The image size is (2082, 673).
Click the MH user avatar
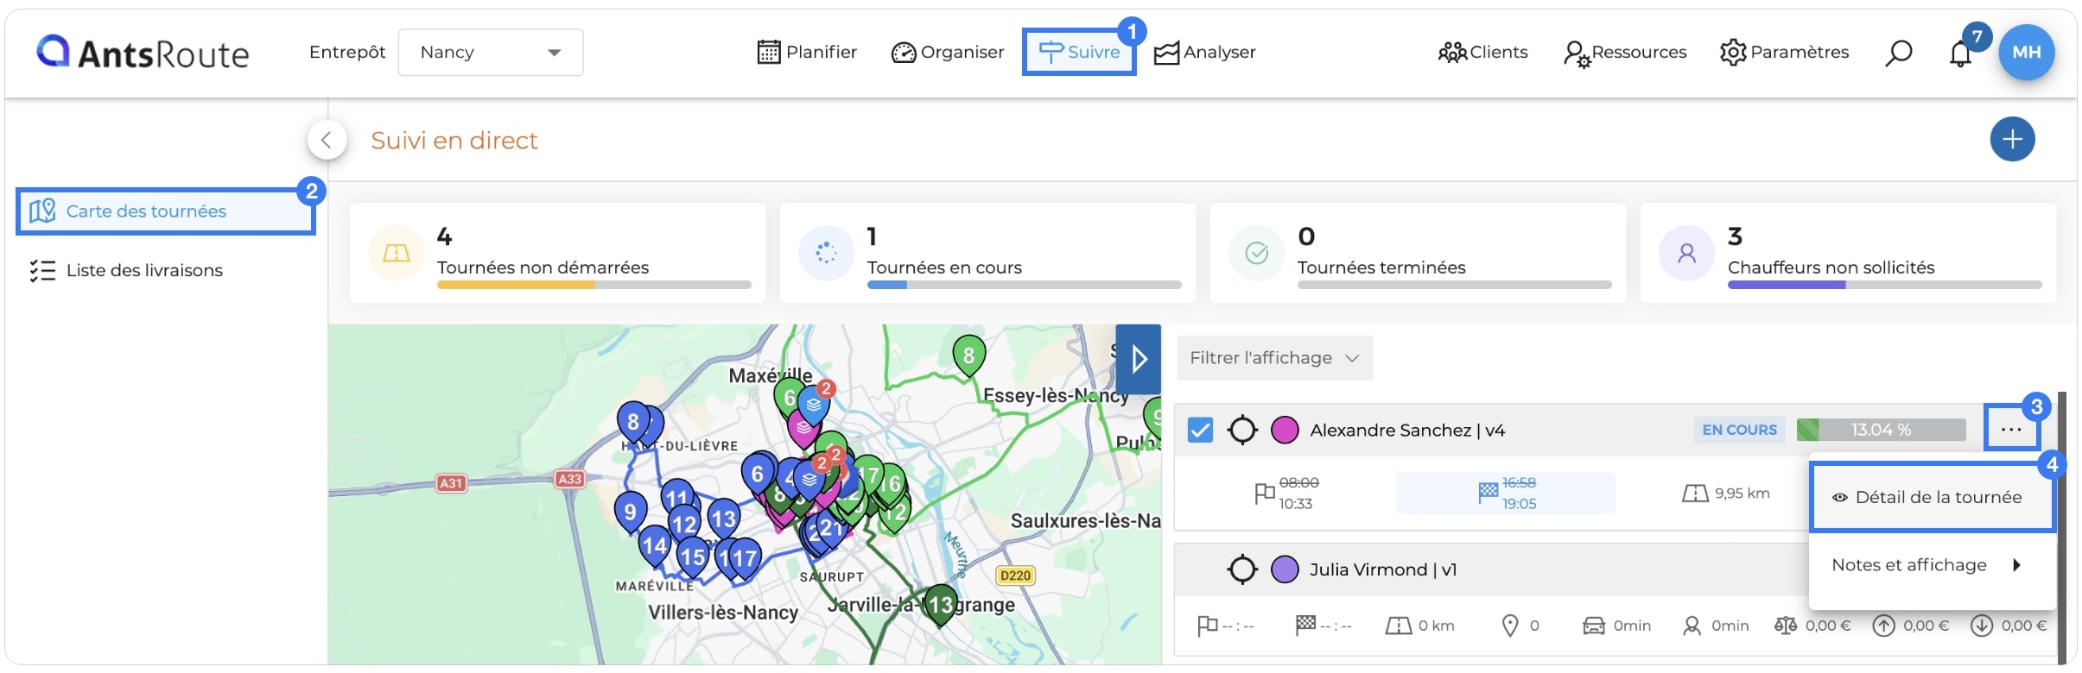click(2026, 52)
